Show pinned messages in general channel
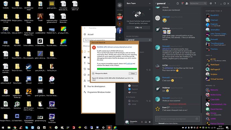The width and height of the screenshot is (231, 130). pos(182,3)
